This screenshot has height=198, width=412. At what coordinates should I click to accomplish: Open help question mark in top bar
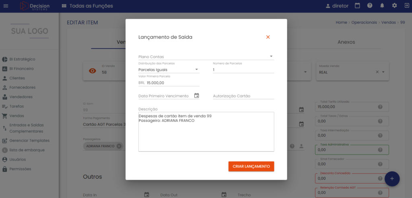click(370, 6)
